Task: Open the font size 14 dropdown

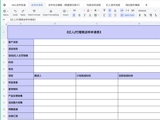Action: point(84,10)
